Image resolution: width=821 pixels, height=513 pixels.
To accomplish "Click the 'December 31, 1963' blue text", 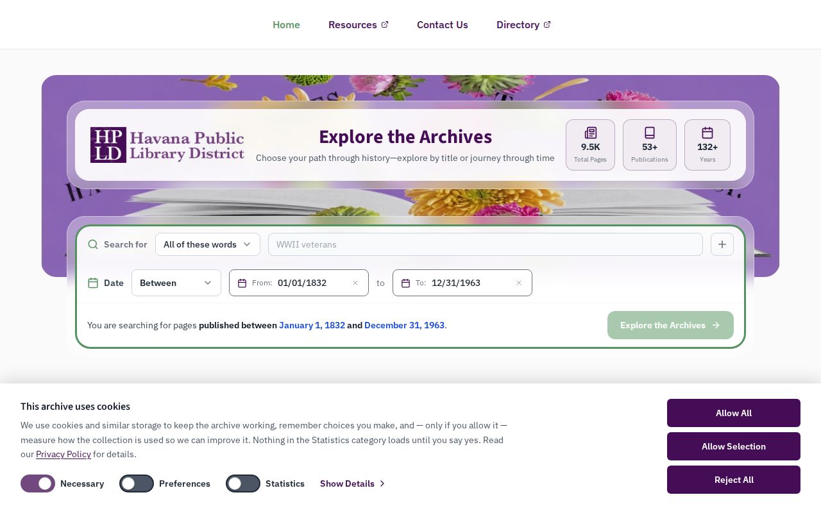I will [404, 325].
